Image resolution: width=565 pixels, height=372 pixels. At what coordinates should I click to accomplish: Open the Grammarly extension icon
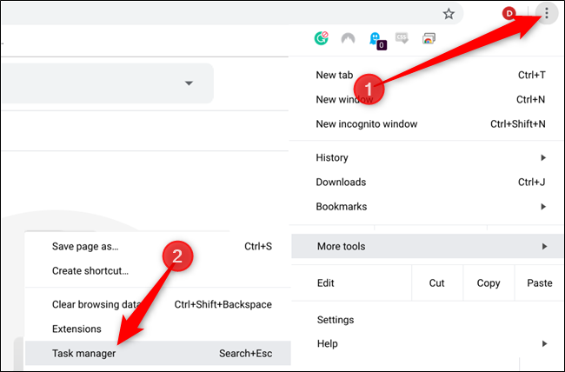tap(321, 37)
